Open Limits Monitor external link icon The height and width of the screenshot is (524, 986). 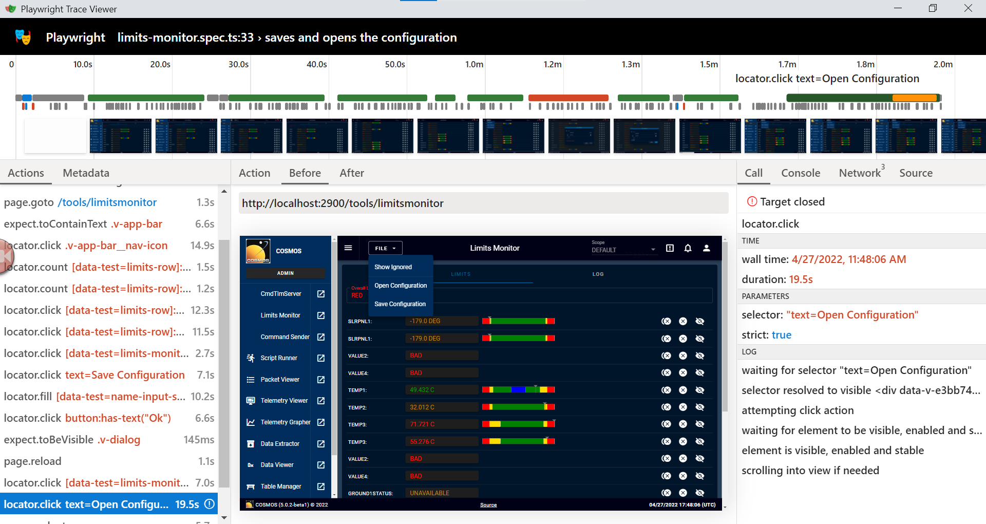click(321, 315)
